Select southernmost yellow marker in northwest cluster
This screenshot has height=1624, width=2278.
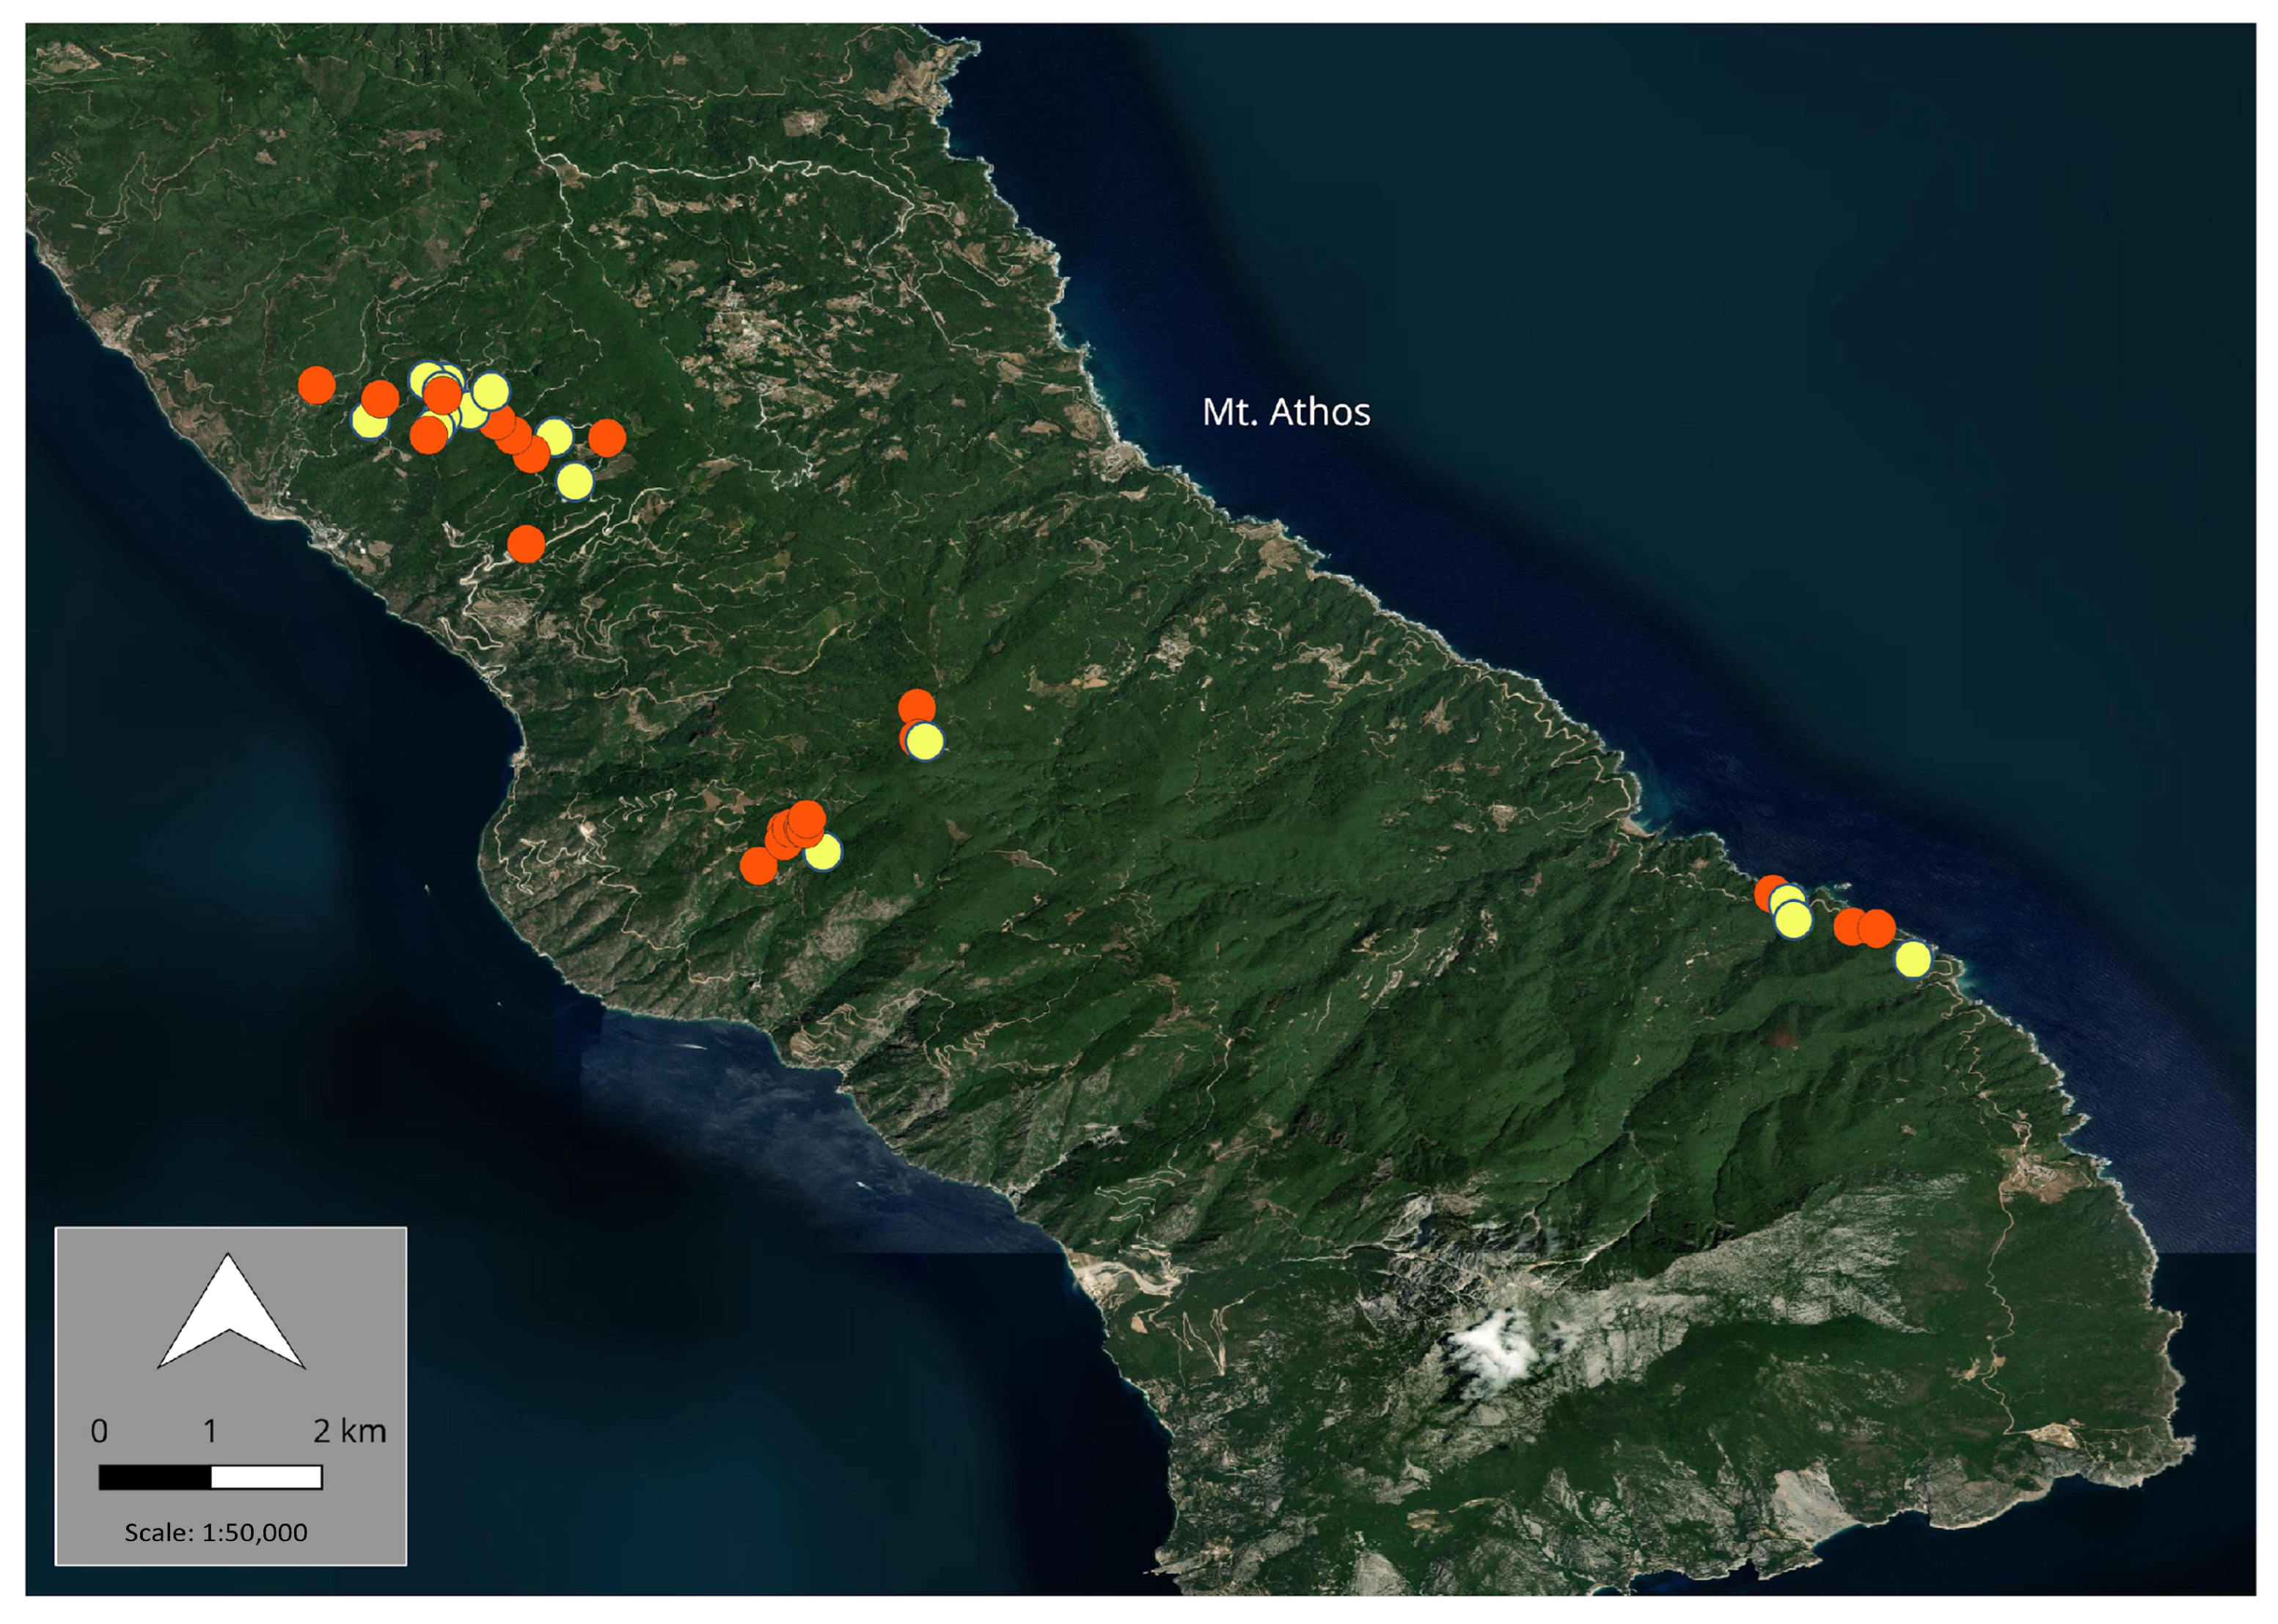(x=574, y=481)
